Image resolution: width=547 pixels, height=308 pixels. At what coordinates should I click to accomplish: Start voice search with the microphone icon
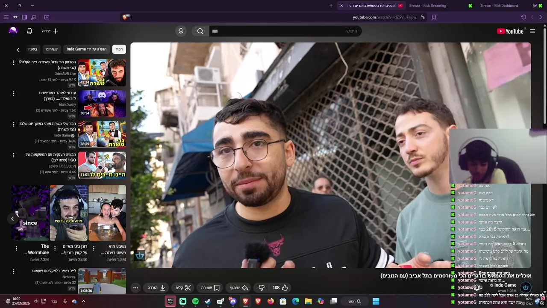[x=181, y=31]
